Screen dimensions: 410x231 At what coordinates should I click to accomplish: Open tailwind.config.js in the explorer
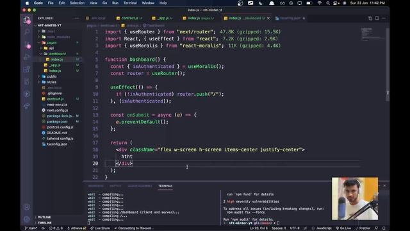point(60,139)
